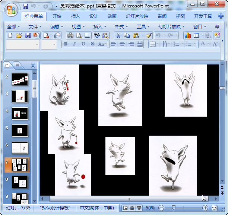The height and width of the screenshot is (215, 228).
Task: Click the Office button logo
Action: [x=11, y=9]
